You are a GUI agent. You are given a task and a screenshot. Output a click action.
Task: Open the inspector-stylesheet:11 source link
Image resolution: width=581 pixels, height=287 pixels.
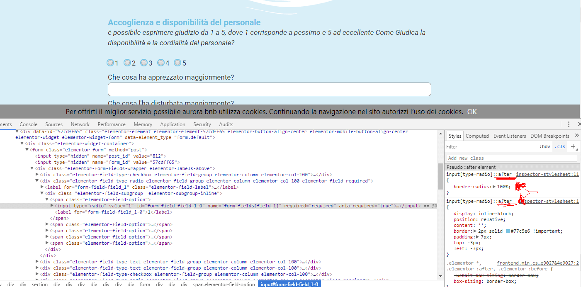[x=547, y=175]
